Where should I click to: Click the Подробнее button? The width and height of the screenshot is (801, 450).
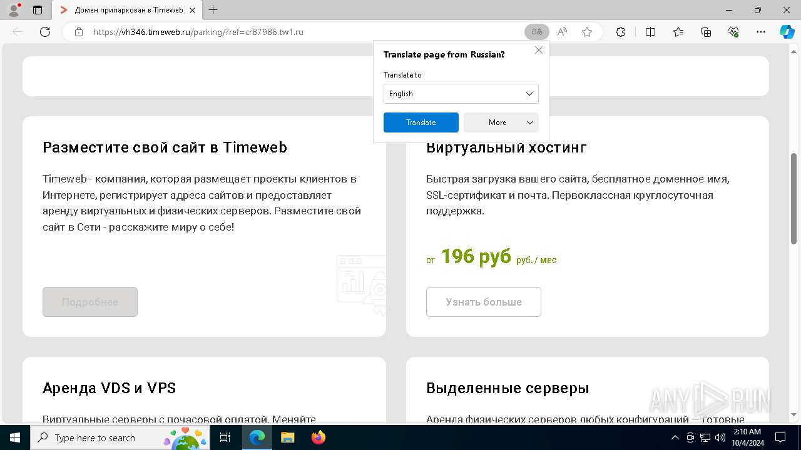(90, 302)
